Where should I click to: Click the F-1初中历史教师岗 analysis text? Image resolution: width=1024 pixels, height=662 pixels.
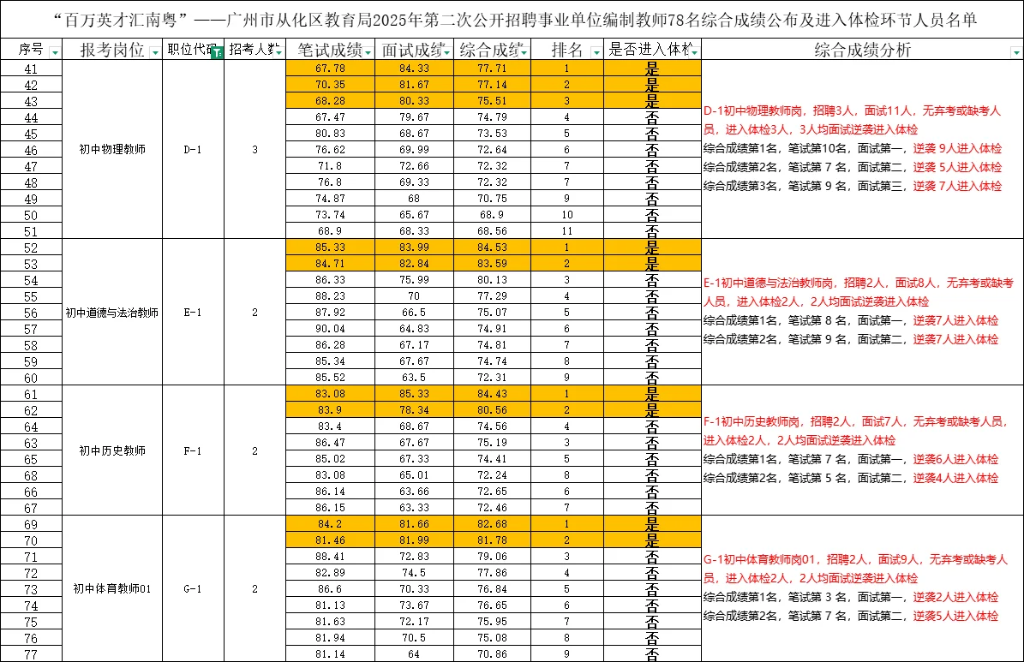tap(855, 431)
